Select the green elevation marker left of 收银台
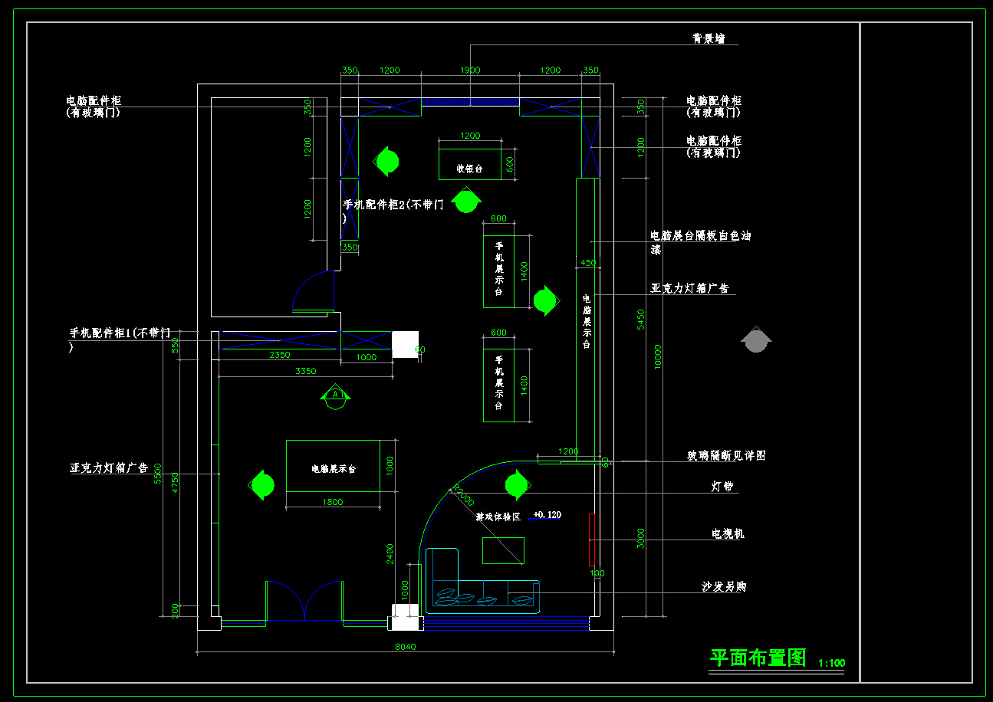 (x=386, y=162)
